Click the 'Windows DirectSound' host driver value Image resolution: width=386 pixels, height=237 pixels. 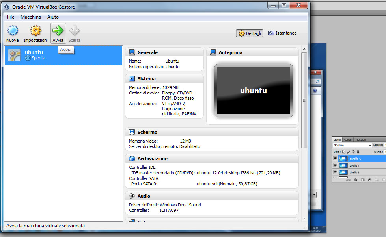pyautogui.click(x=181, y=205)
